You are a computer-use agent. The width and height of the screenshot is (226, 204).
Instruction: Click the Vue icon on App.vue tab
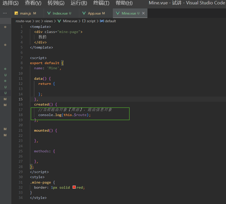[x=84, y=13]
